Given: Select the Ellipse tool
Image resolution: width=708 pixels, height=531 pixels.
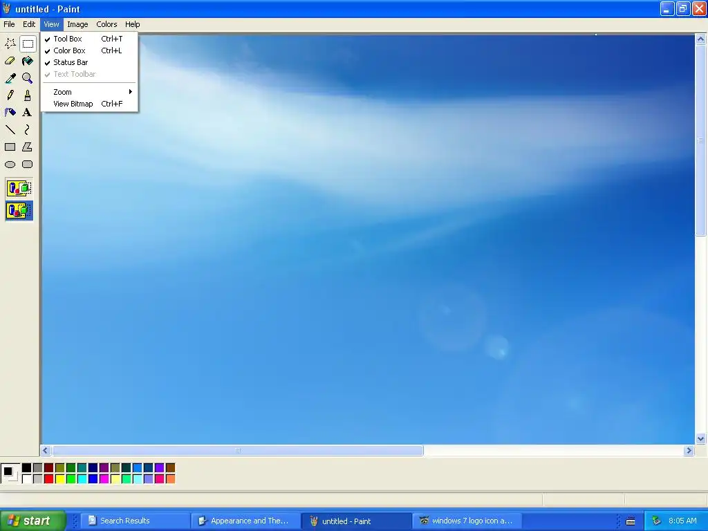Looking at the screenshot, I should click(10, 165).
